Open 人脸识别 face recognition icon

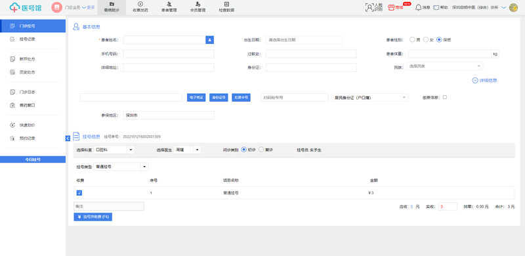click(369, 7)
